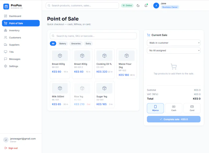Filter products by Dairy

pos(88,43)
